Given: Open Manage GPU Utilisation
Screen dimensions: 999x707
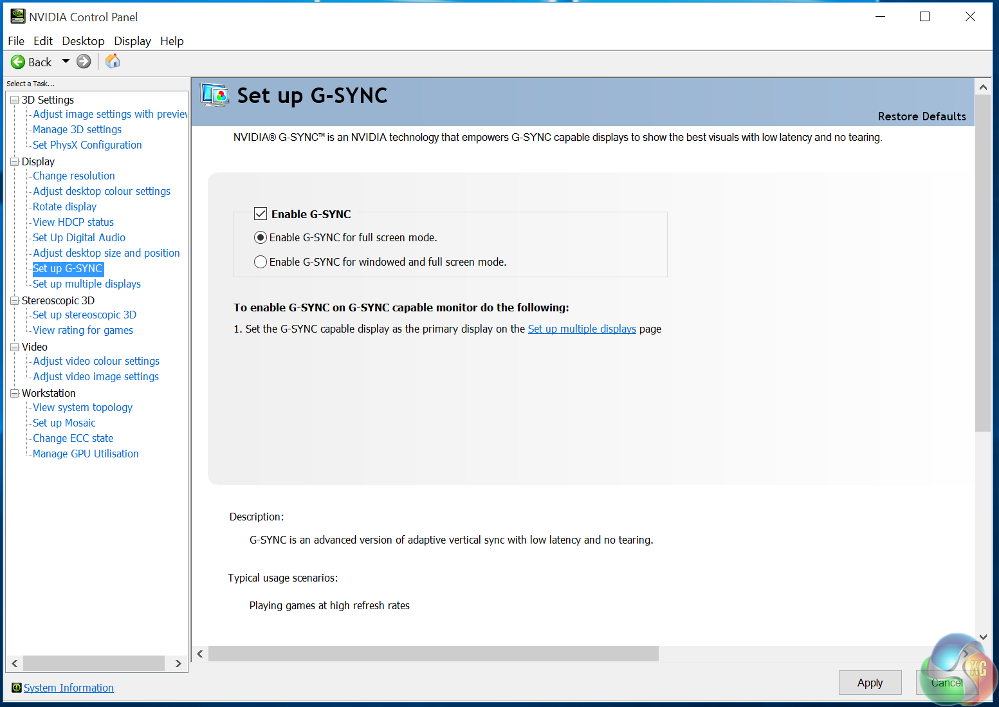Looking at the screenshot, I should click(86, 454).
